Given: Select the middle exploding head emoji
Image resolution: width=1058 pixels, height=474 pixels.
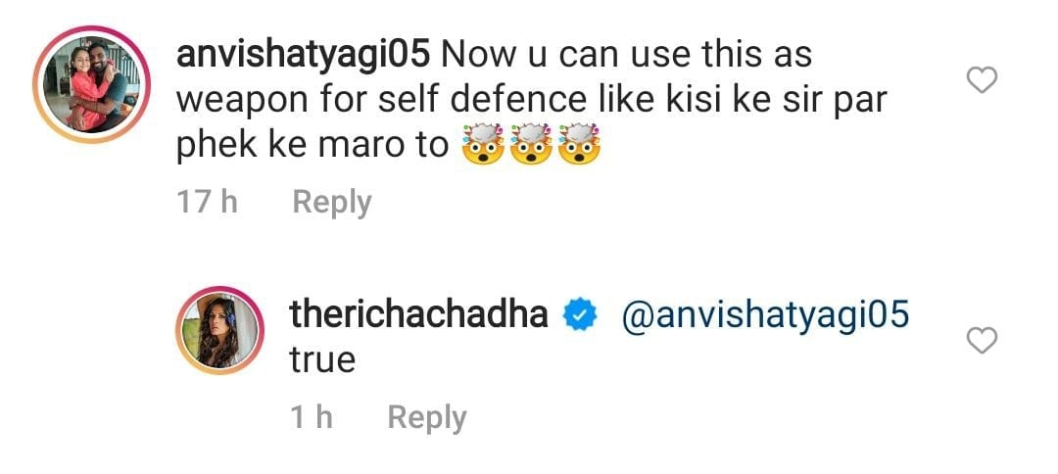Looking at the screenshot, I should coord(528,147).
